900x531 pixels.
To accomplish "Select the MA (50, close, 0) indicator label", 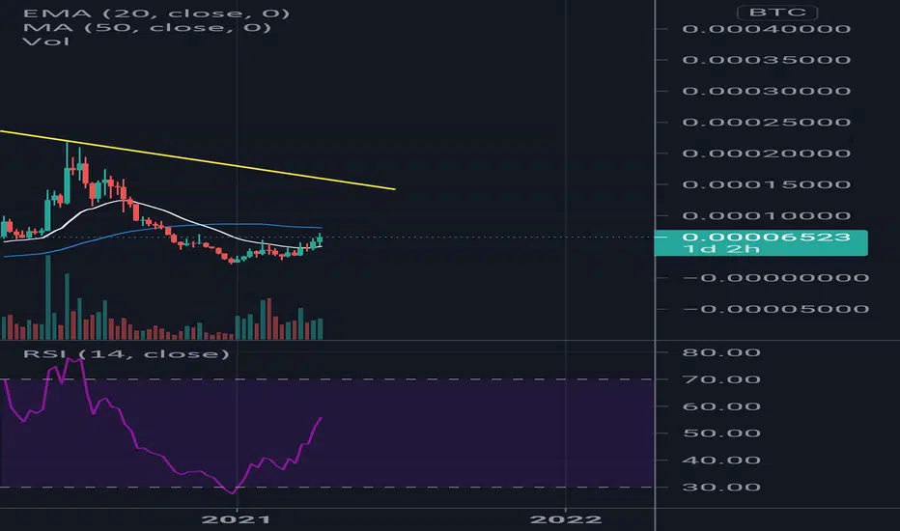I will tap(147, 28).
